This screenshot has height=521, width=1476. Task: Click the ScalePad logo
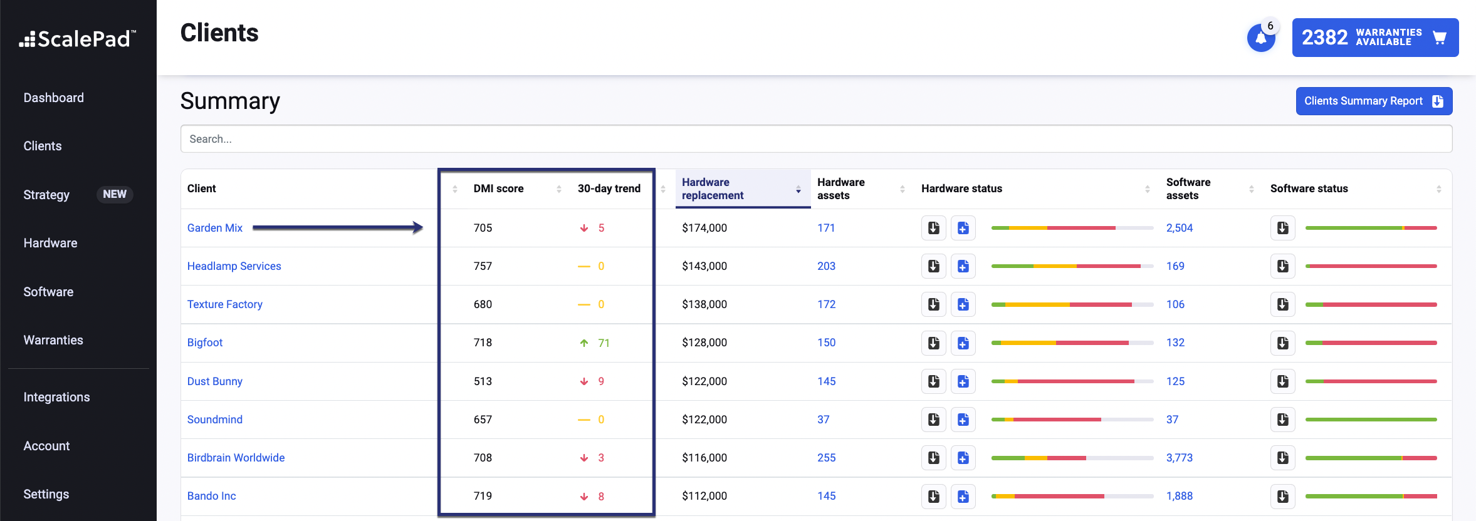[78, 39]
